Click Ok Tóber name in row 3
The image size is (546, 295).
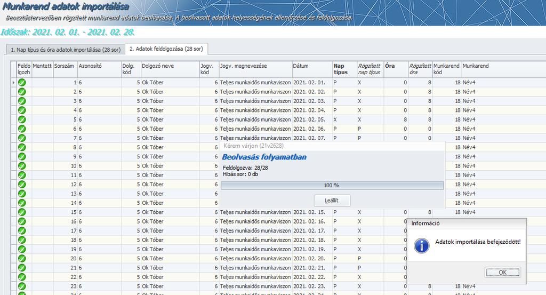coord(152,101)
